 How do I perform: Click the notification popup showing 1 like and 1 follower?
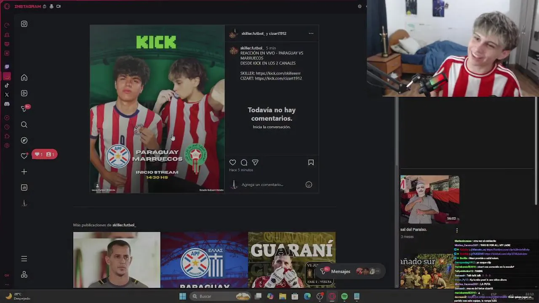click(x=44, y=154)
